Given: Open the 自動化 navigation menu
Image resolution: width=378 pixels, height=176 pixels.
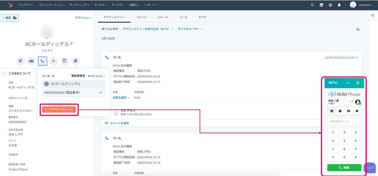Looking at the screenshot, I should (135, 5).
